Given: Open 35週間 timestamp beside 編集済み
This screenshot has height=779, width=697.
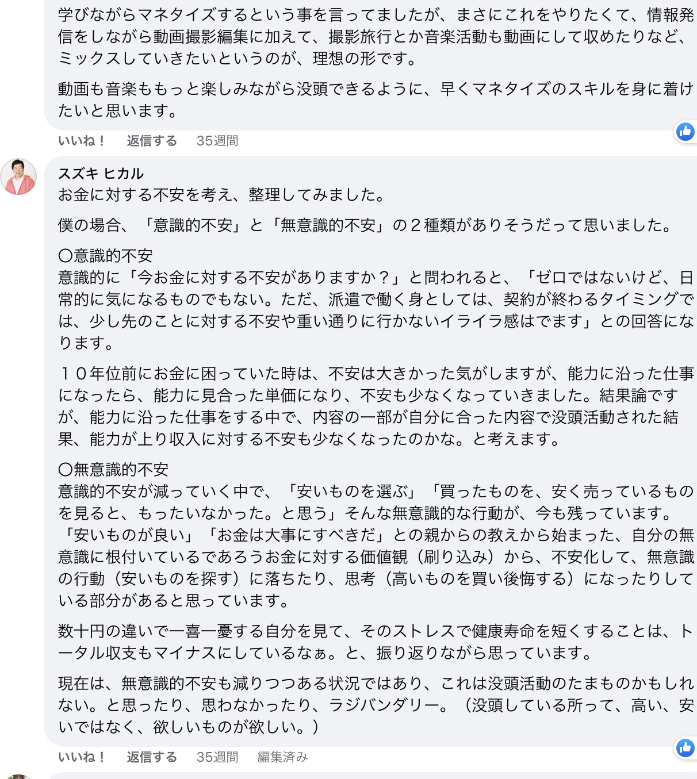Looking at the screenshot, I should (x=217, y=757).
